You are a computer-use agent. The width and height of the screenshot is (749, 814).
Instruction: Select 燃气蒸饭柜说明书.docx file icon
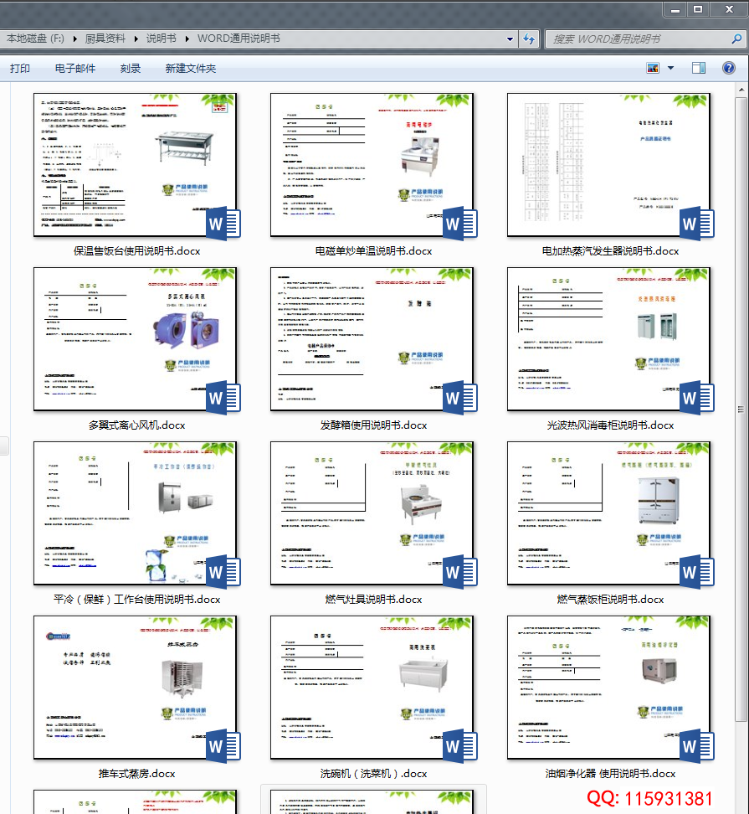coord(610,513)
